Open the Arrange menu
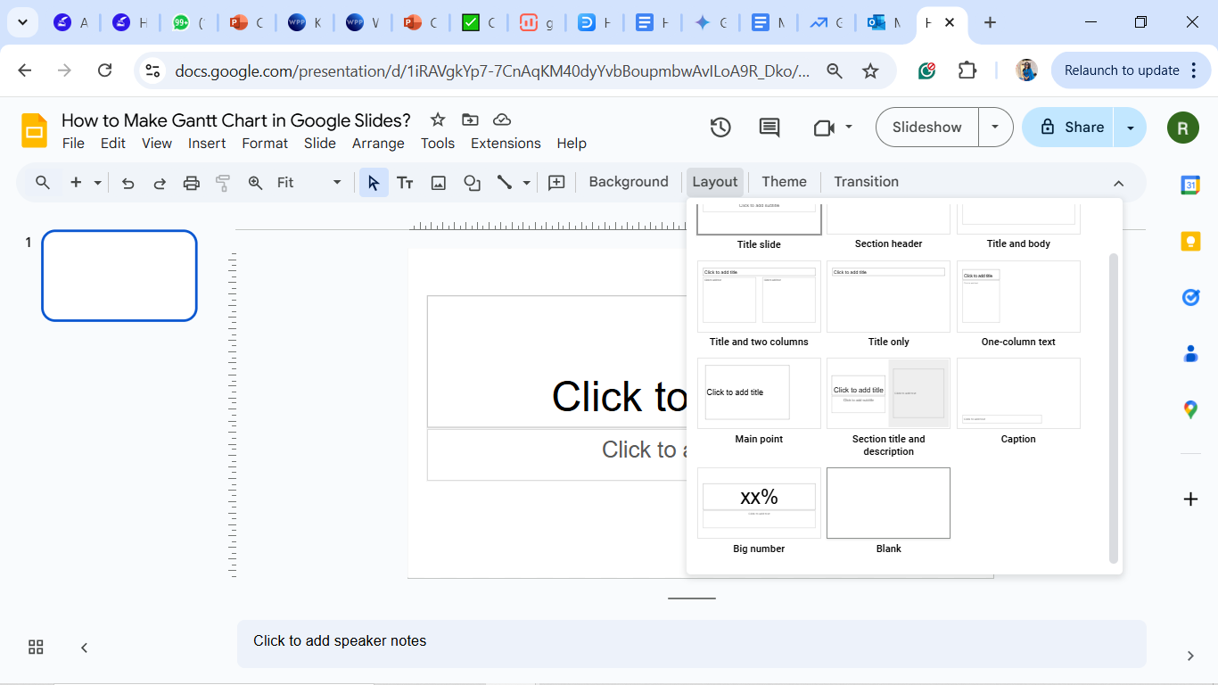The image size is (1218, 685). point(378,144)
